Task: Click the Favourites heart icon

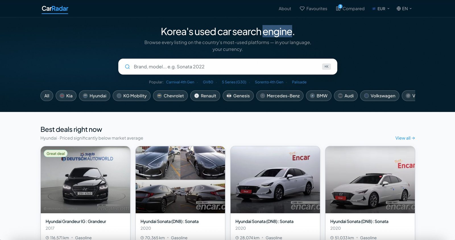Action: (x=302, y=9)
